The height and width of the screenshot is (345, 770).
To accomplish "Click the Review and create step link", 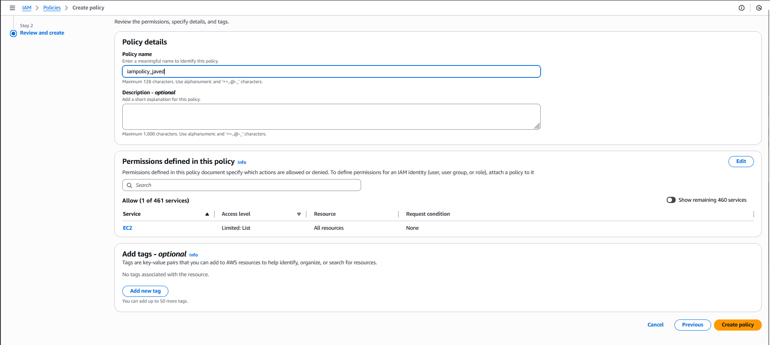I will tap(42, 33).
